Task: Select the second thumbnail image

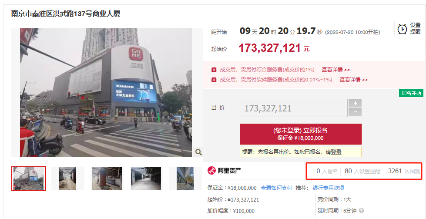Action: (x=67, y=178)
